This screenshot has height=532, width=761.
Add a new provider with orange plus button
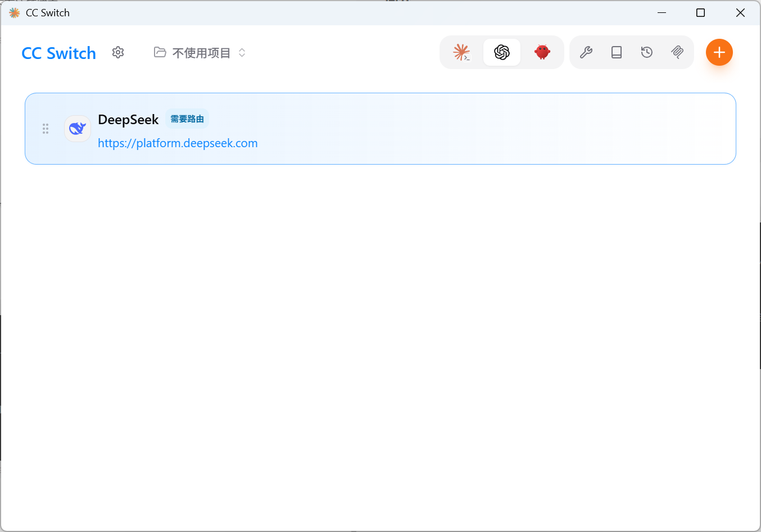point(719,52)
